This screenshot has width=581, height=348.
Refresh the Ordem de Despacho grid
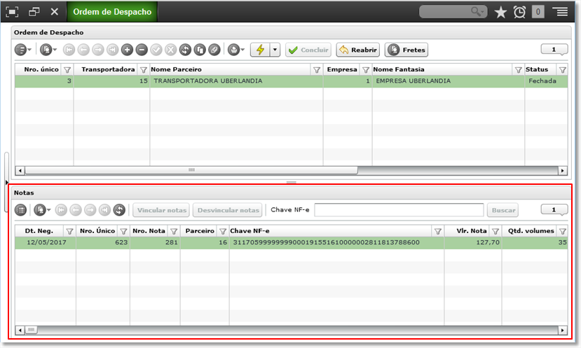pyautogui.click(x=185, y=50)
